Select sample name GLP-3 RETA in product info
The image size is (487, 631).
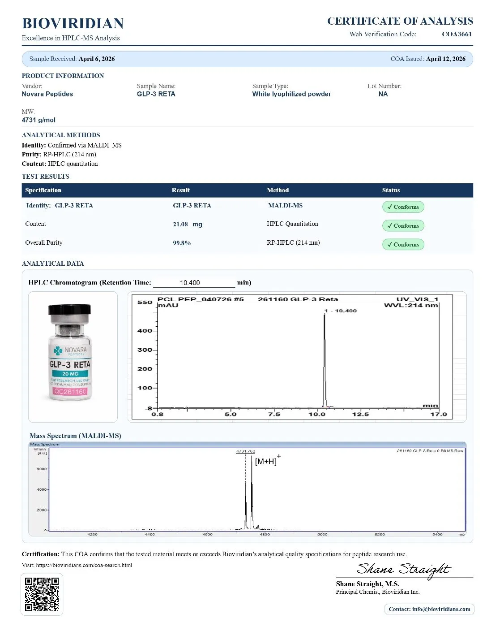pos(156,94)
